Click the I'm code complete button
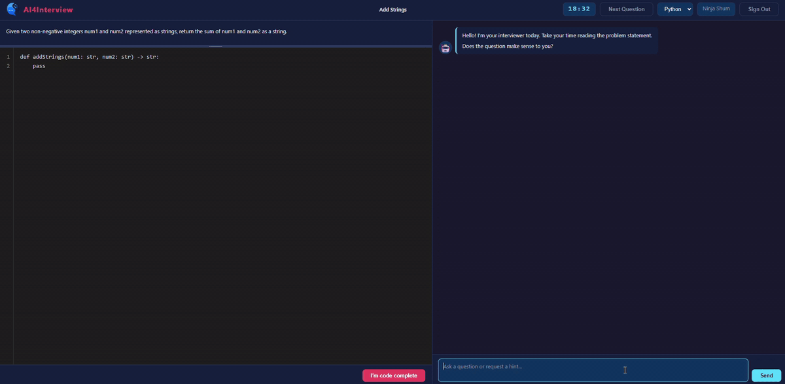Image resolution: width=785 pixels, height=384 pixels. [393, 375]
